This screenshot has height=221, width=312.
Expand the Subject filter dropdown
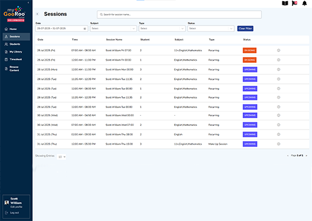point(113,28)
